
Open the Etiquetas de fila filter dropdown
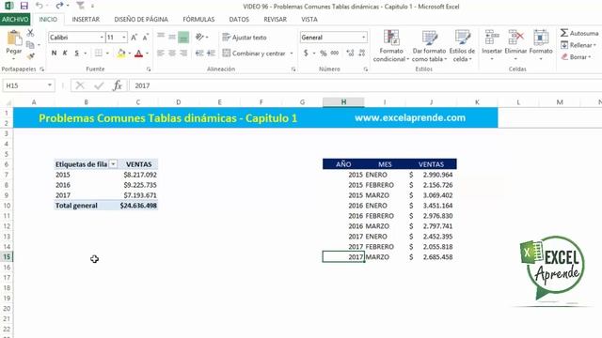pos(113,164)
